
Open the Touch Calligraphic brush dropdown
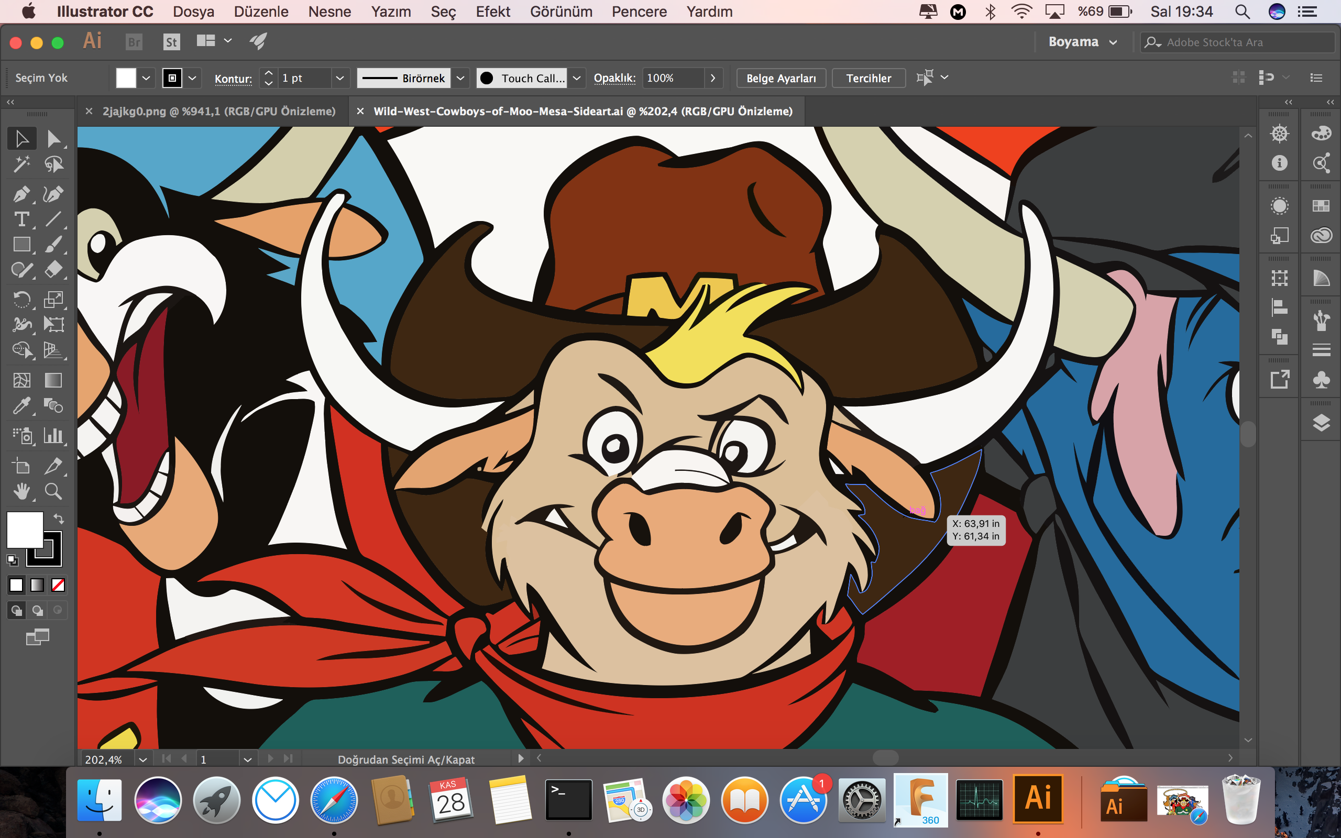coord(577,78)
